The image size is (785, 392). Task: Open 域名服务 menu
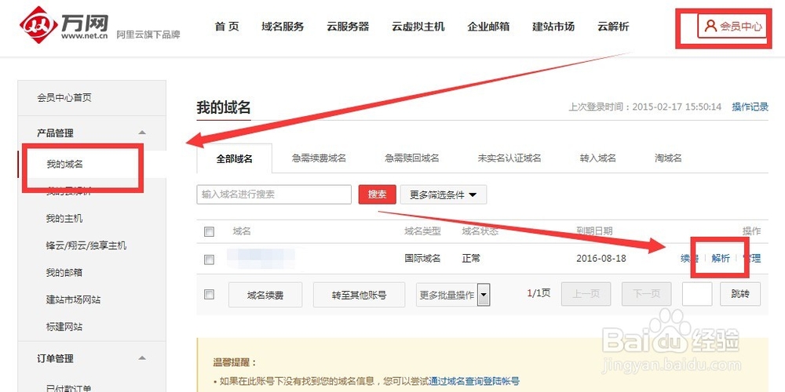283,27
